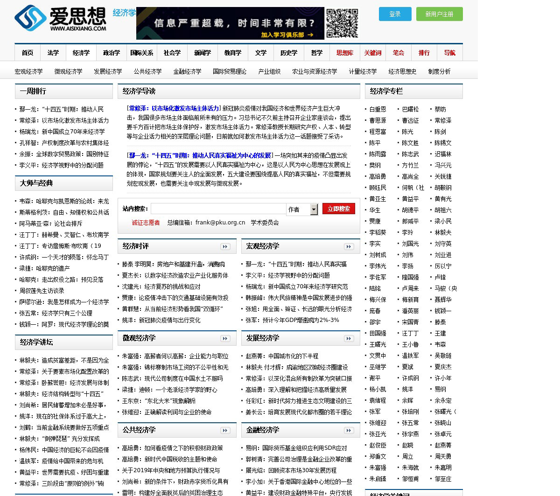This screenshot has height=496, width=560.
Task: Open more arrow icon for 金融经济学 section
Action: point(349,430)
